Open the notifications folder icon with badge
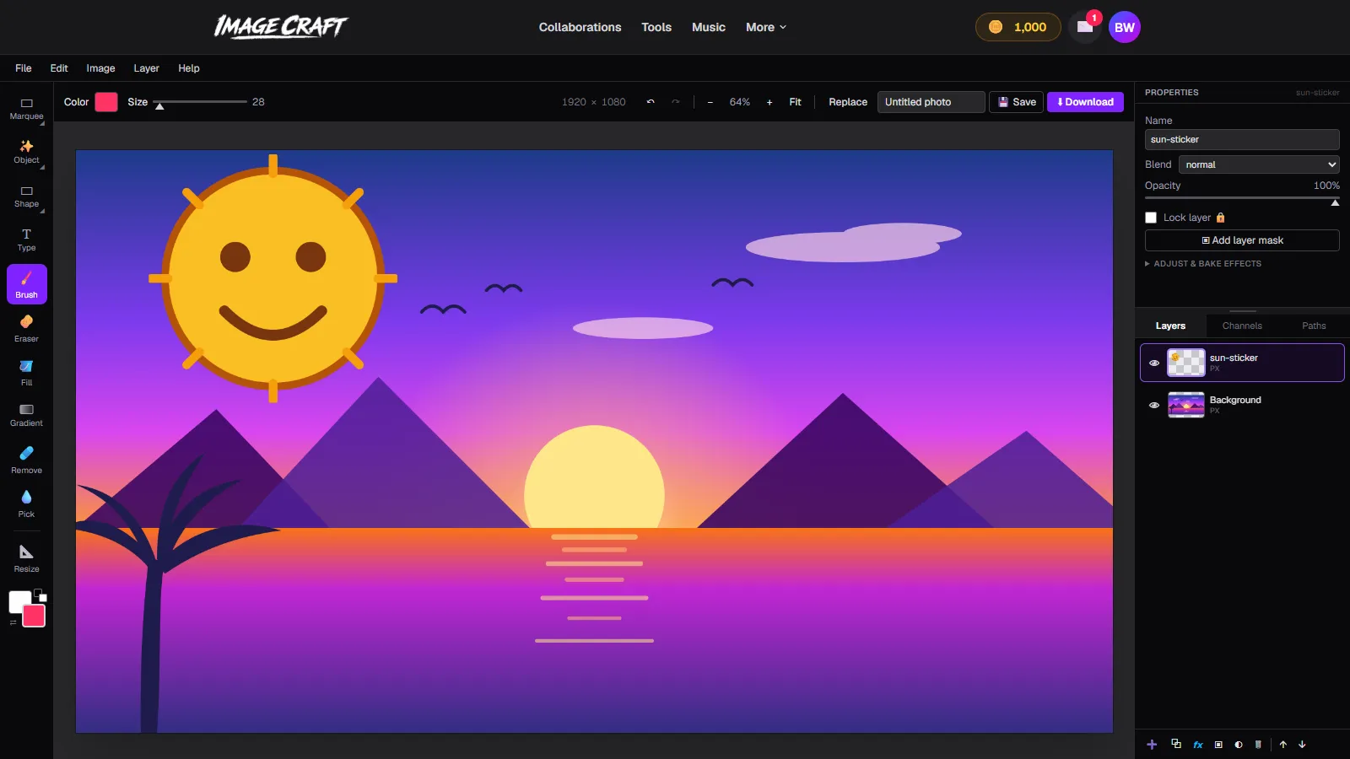 pos(1085,27)
